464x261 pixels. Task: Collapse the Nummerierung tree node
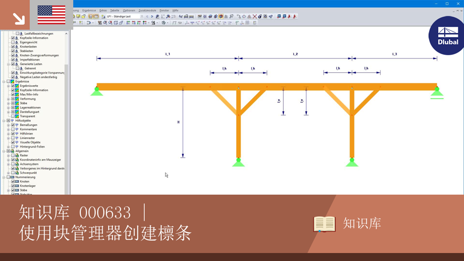[x=4, y=177]
